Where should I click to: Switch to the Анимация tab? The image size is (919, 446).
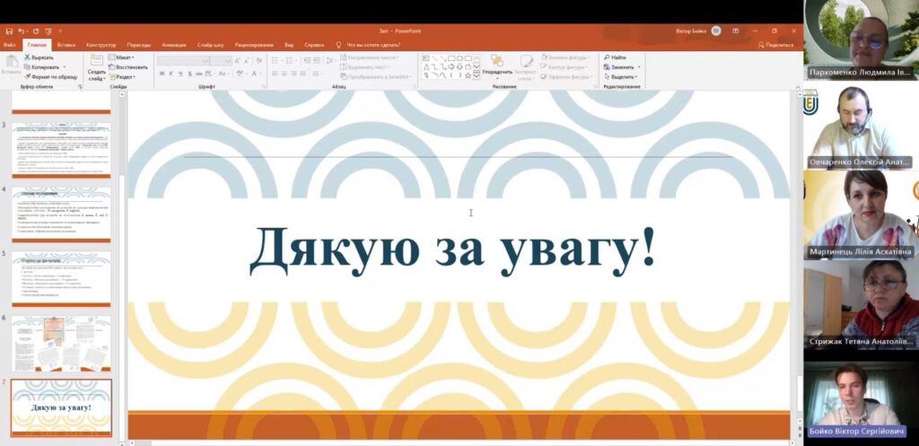point(174,44)
